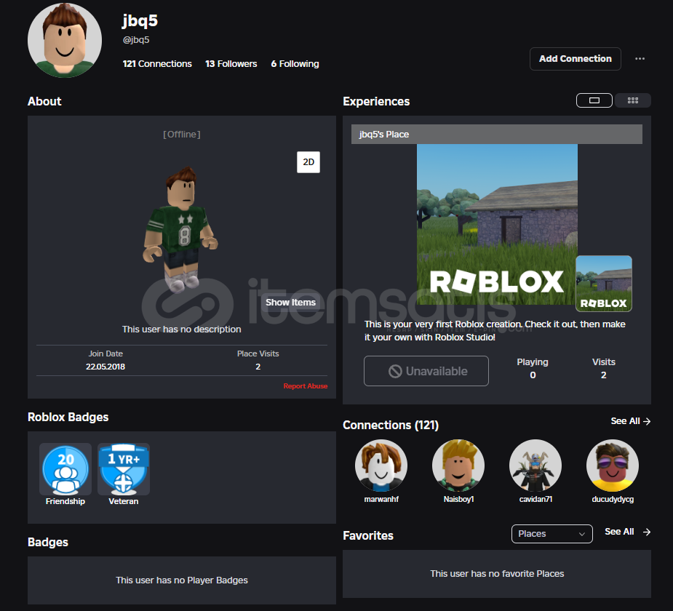The image size is (673, 611).
Task: Click the Veteran badge icon
Action: [x=124, y=469]
